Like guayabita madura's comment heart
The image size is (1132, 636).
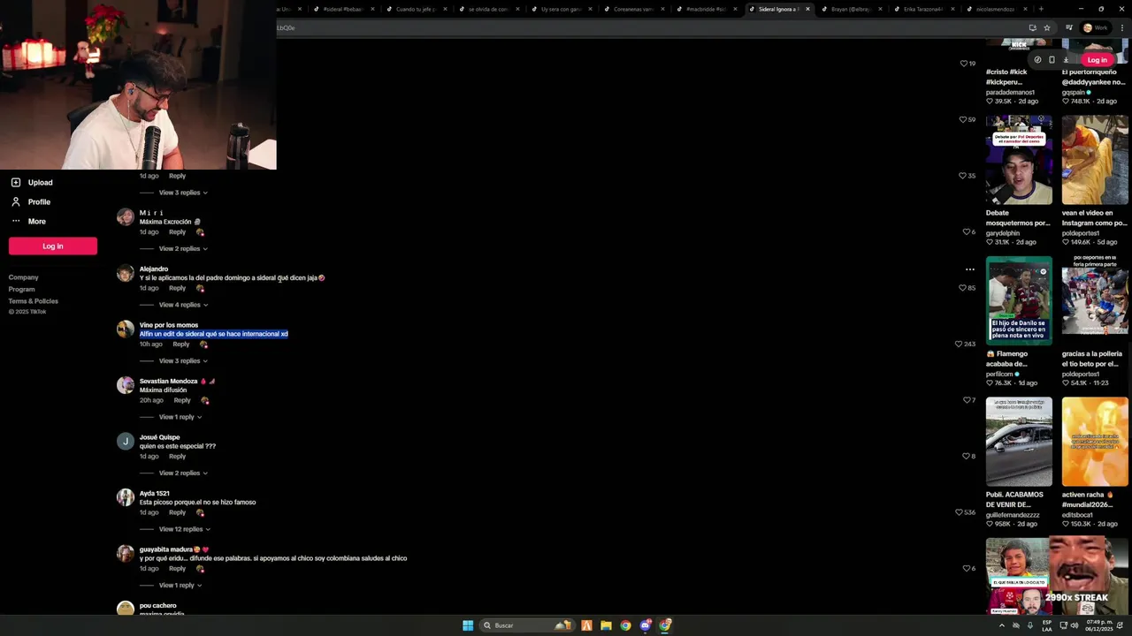click(x=967, y=568)
